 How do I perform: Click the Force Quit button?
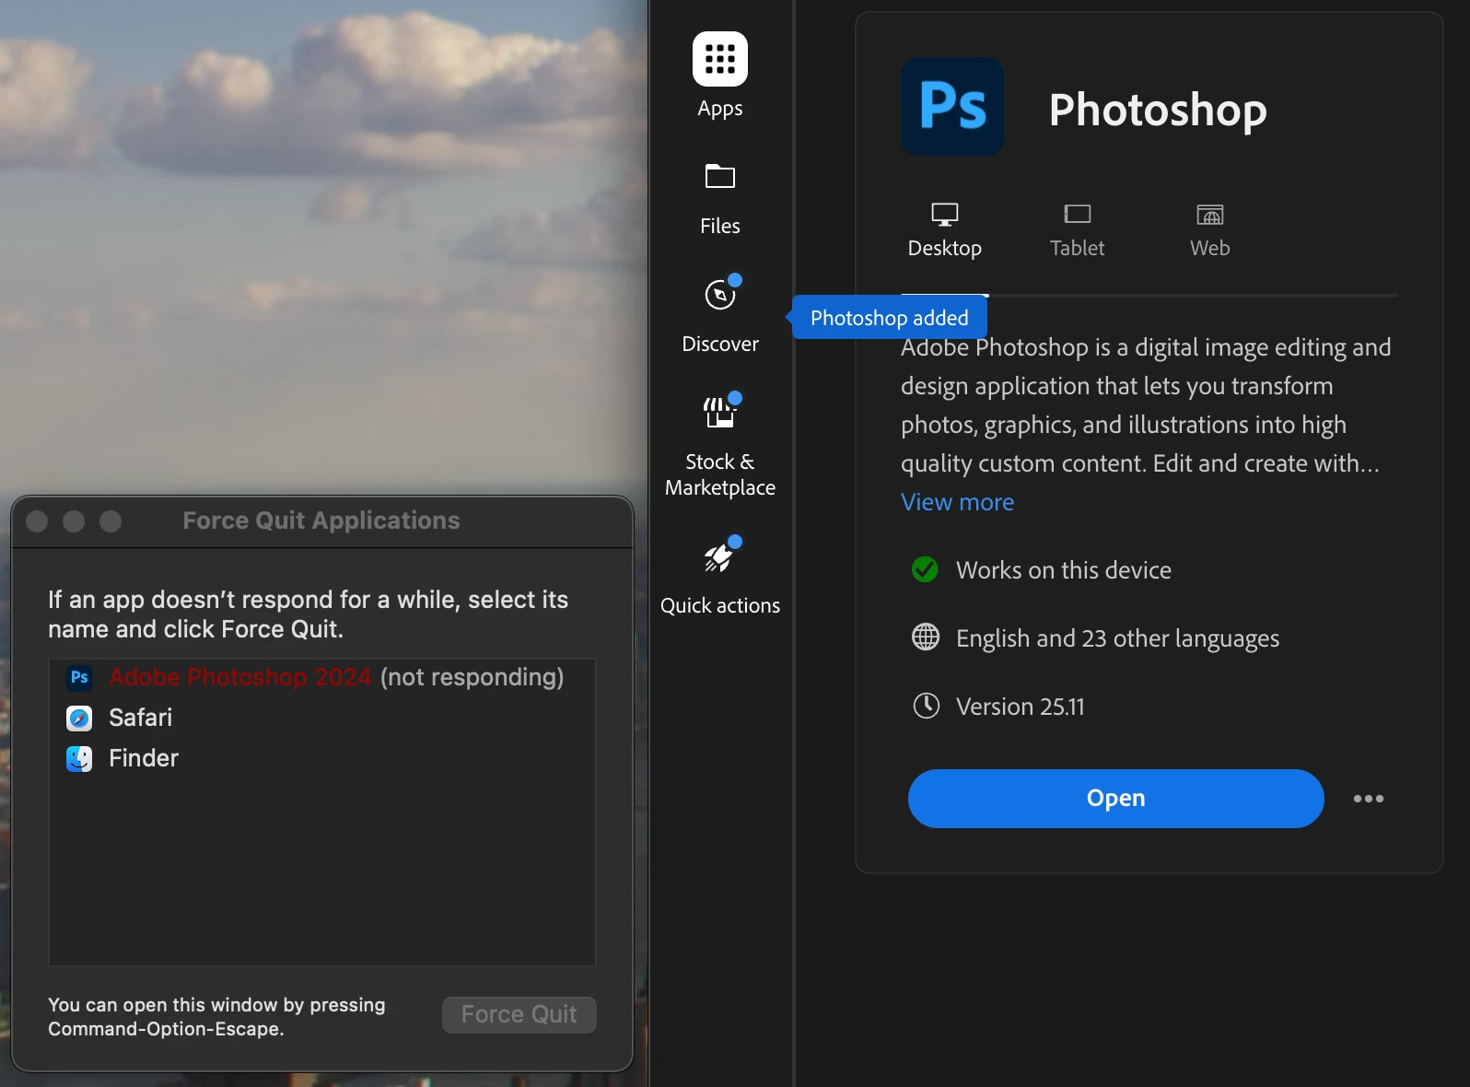[519, 1015]
